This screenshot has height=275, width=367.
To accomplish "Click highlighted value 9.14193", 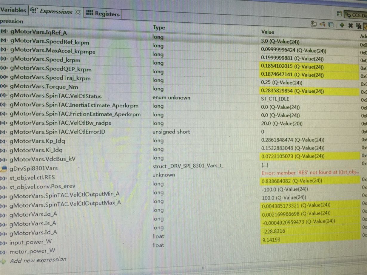I will click(271, 240).
